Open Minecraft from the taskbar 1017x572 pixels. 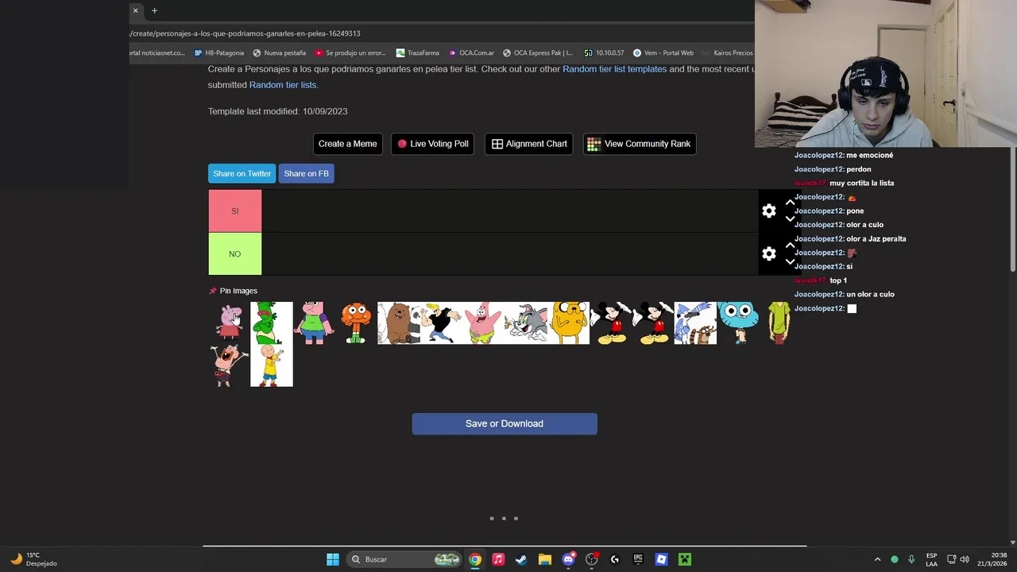[x=685, y=559]
